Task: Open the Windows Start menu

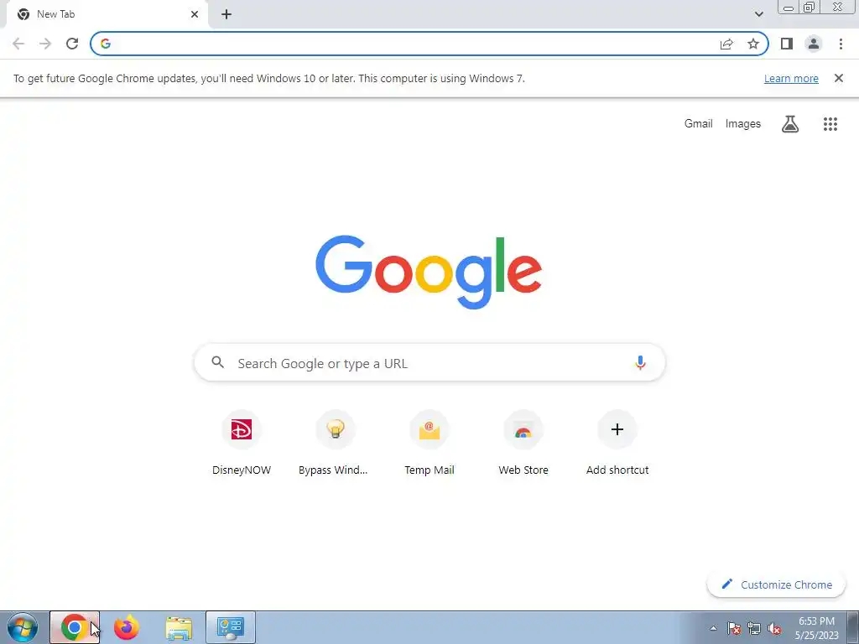Action: (x=23, y=627)
